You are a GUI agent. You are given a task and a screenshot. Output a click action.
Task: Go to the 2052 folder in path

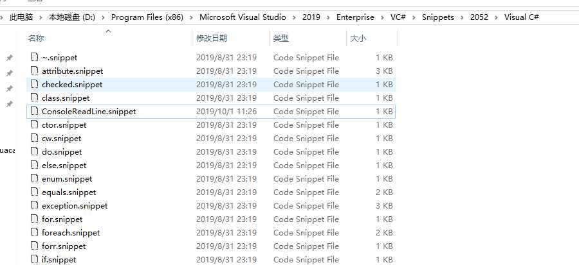(x=479, y=17)
